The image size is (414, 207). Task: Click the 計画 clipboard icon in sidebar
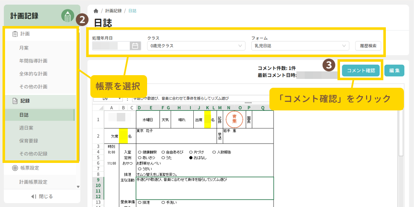[15, 34]
